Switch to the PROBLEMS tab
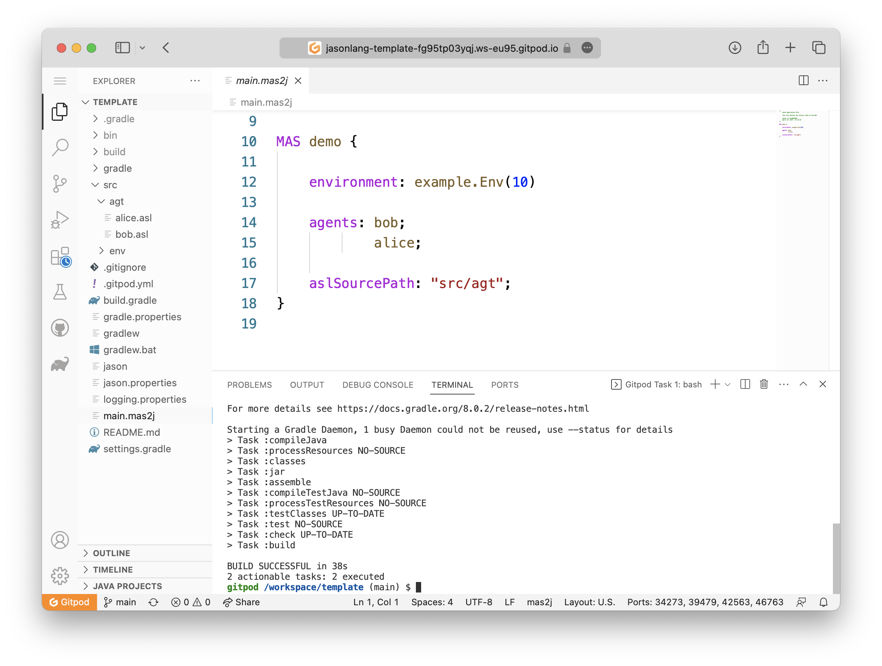 tap(249, 385)
